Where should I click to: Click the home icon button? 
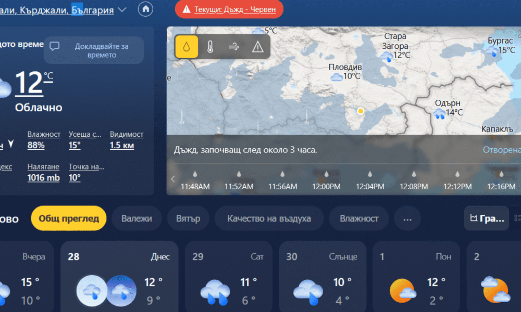pyautogui.click(x=146, y=9)
